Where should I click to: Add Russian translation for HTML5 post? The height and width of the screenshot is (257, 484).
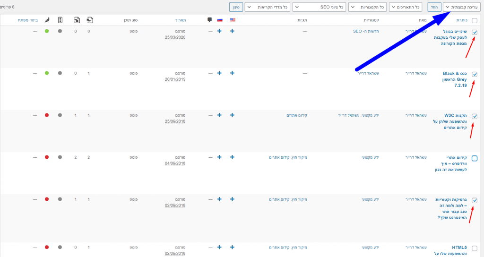click(x=219, y=247)
